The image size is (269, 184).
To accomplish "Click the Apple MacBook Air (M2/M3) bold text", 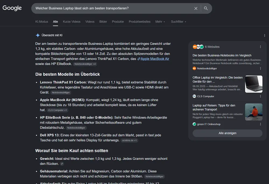I will click(x=63, y=100).
